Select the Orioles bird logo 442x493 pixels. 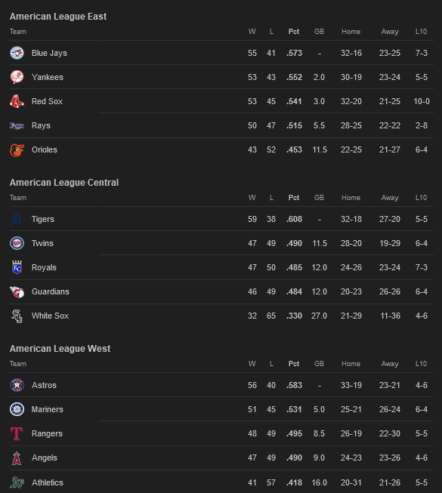click(x=17, y=149)
